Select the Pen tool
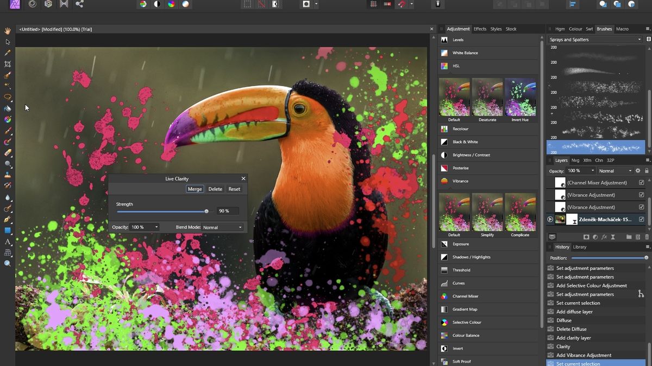 8,220
